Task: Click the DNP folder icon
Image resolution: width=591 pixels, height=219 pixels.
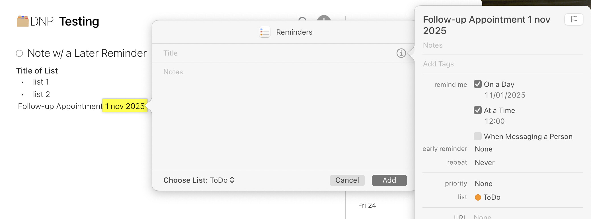Action: (x=22, y=21)
